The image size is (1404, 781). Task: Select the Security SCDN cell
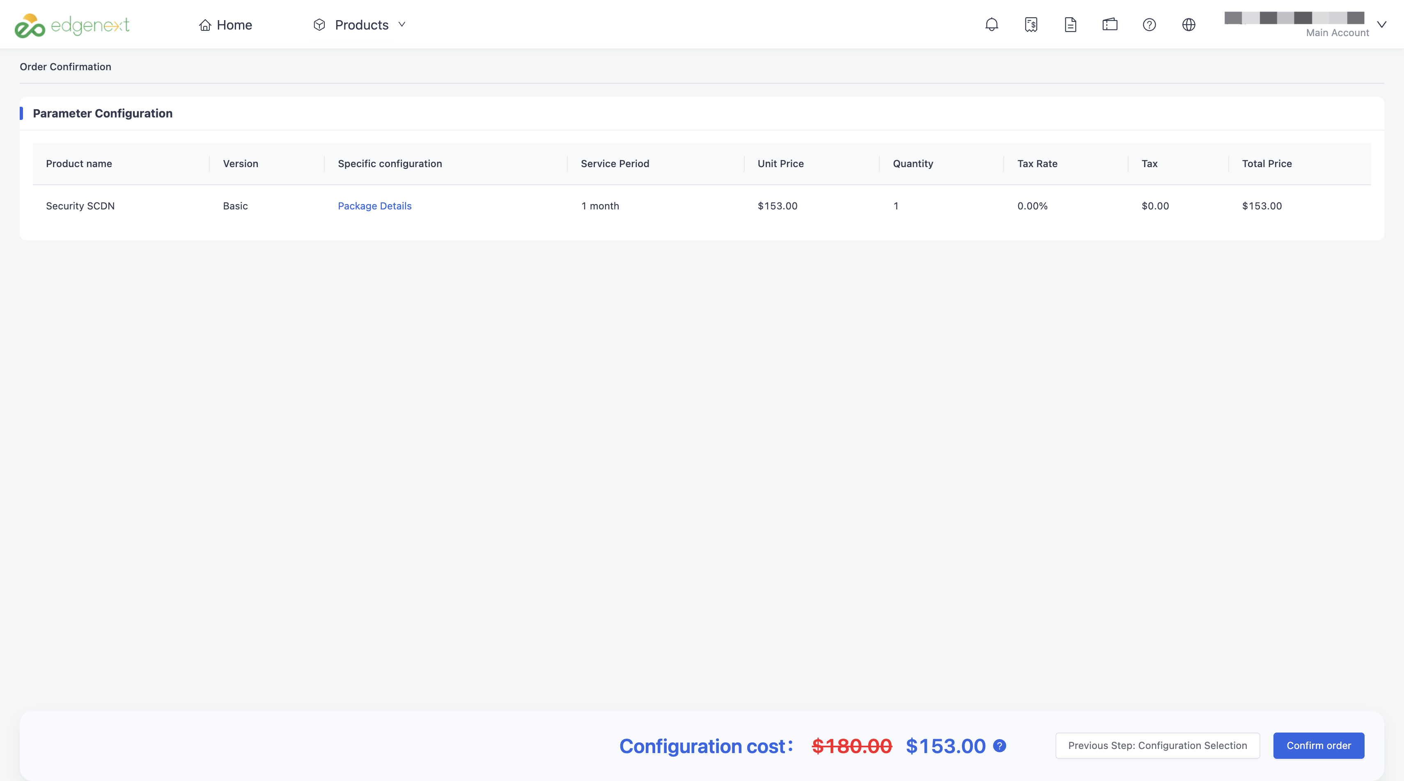tap(80, 206)
